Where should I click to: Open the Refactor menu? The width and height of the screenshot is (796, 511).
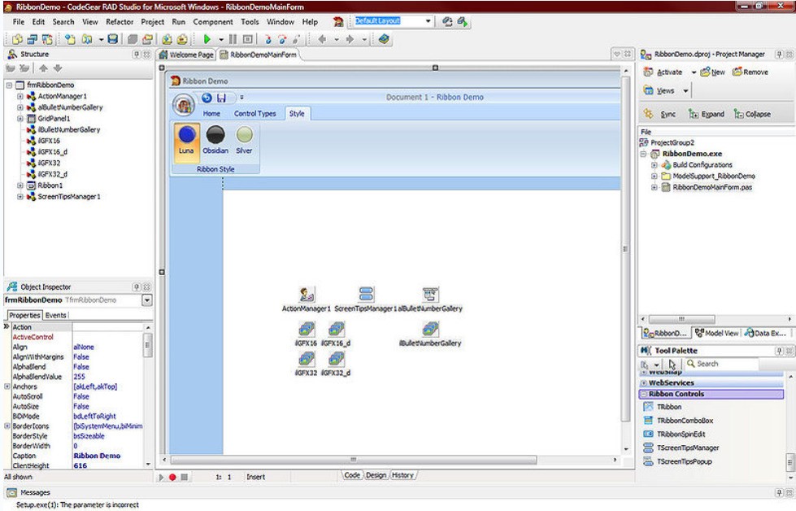click(120, 22)
